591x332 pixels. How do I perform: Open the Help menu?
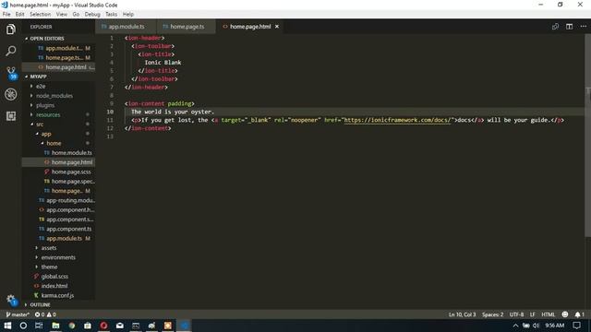[128, 15]
